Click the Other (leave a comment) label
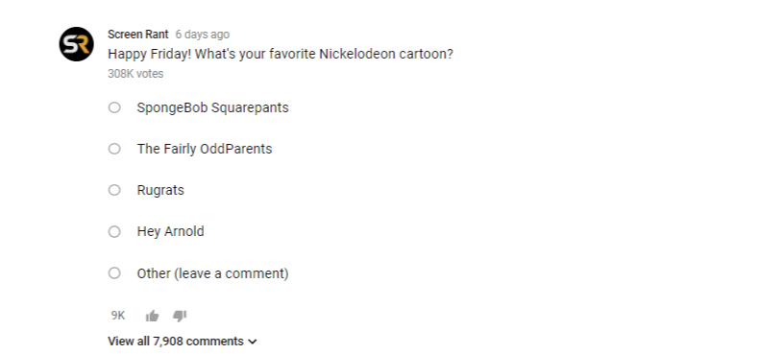The width and height of the screenshot is (783, 354). (x=212, y=273)
